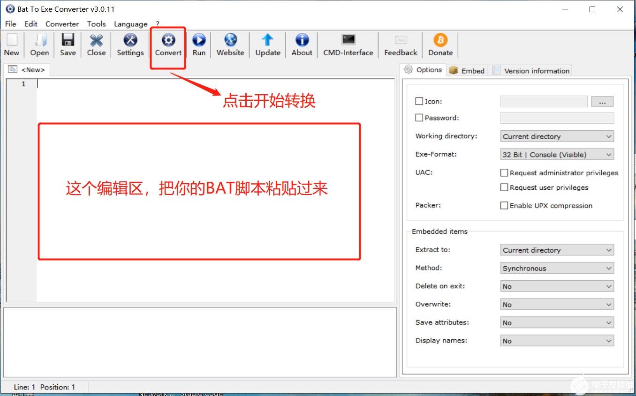Viewport: 636px width, 396px height.
Task: Open the Overwrite dropdown
Action: (x=557, y=305)
